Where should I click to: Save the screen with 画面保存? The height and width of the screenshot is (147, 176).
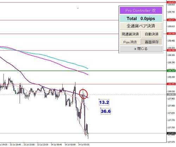coord(152,42)
